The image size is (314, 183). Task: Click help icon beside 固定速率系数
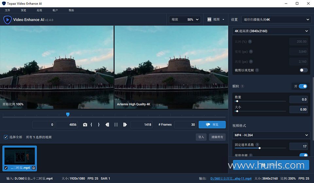257,145
